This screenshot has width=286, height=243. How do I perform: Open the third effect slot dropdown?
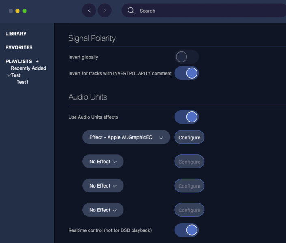(x=103, y=186)
